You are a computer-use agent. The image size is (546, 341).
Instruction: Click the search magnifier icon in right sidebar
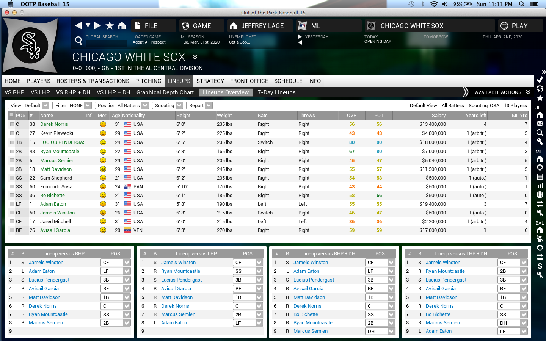click(x=540, y=133)
